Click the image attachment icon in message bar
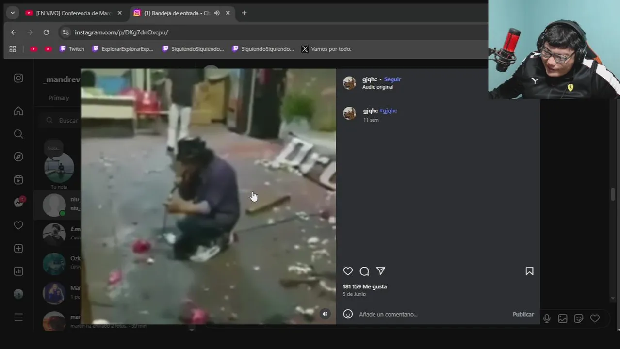The image size is (620, 349). [563, 318]
